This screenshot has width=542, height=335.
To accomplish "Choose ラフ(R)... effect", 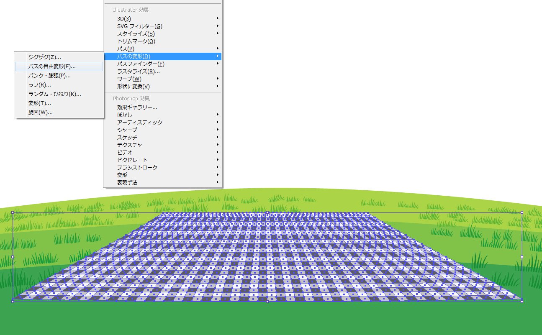I will tap(59, 85).
